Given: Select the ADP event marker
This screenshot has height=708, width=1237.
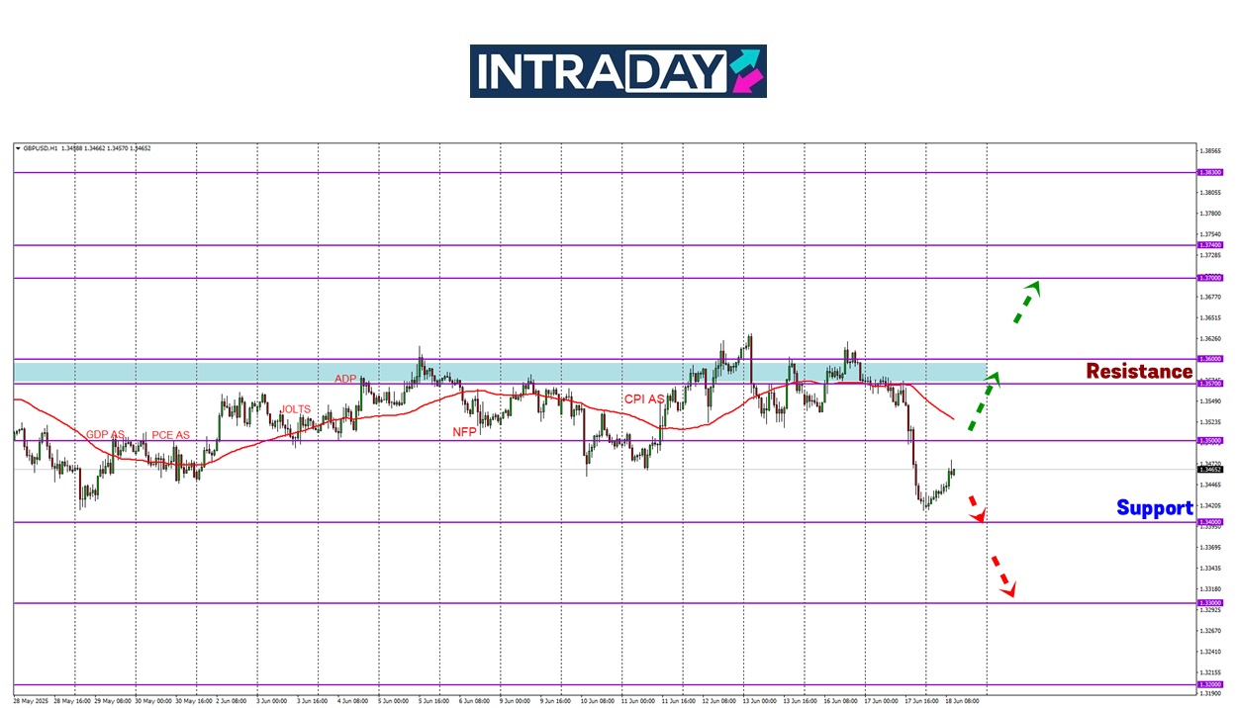Looking at the screenshot, I should [x=345, y=379].
